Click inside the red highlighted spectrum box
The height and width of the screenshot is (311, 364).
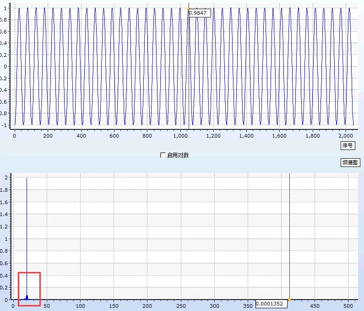click(29, 289)
